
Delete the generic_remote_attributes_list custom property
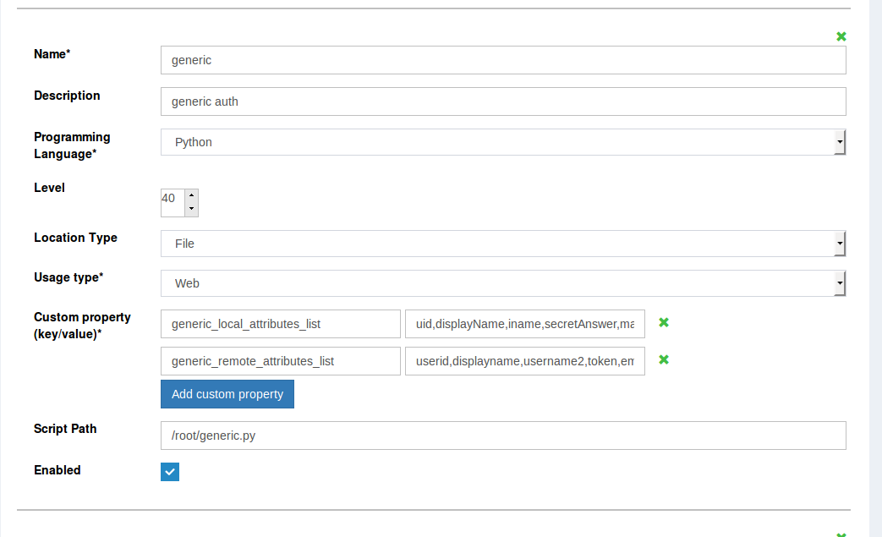tap(664, 359)
